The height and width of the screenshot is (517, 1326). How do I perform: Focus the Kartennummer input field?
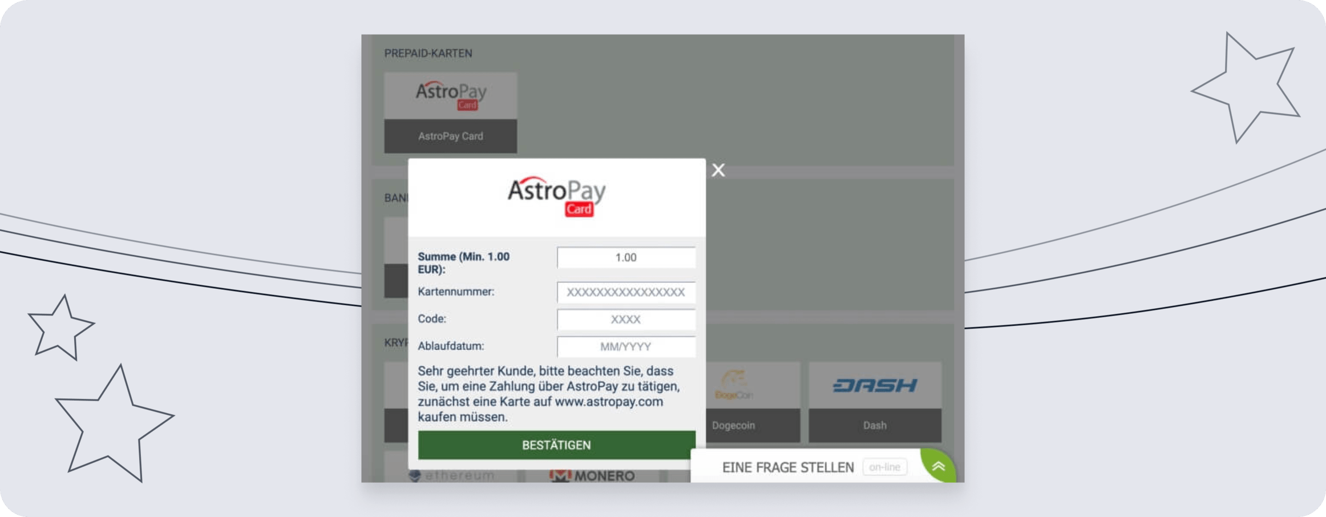point(626,292)
